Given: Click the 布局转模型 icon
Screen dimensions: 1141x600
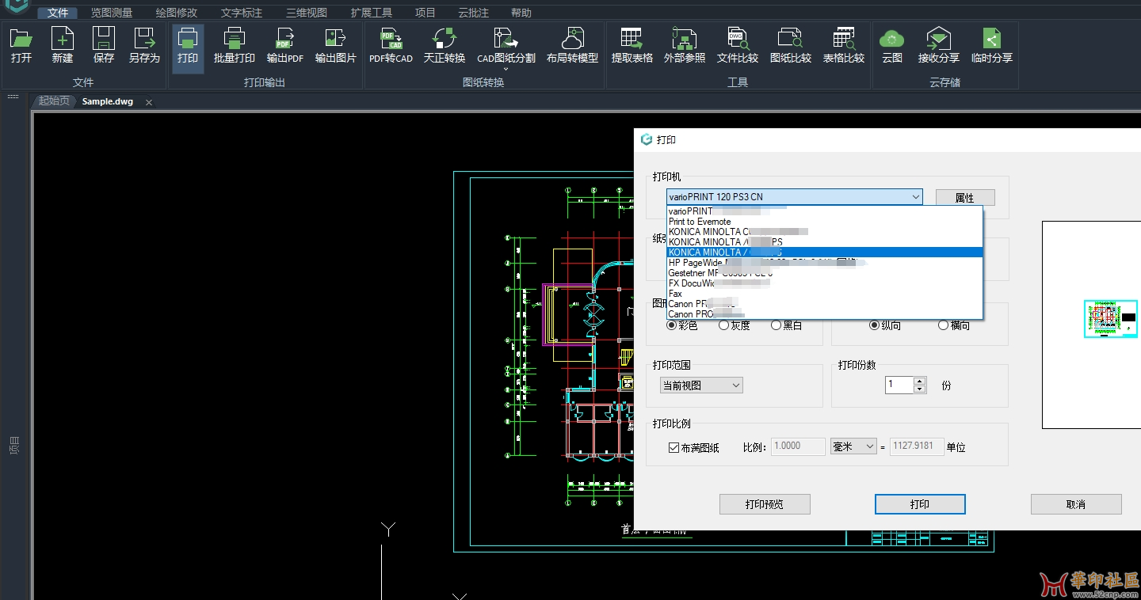Looking at the screenshot, I should 572,38.
